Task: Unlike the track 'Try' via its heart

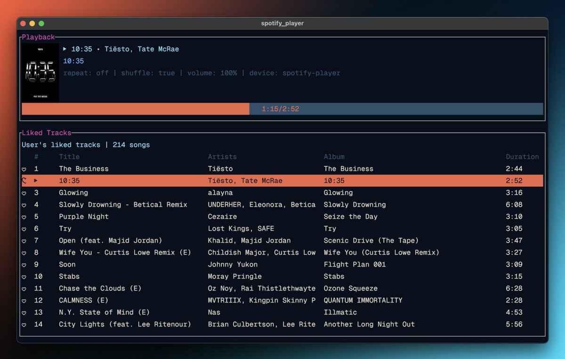Action: pyautogui.click(x=24, y=228)
